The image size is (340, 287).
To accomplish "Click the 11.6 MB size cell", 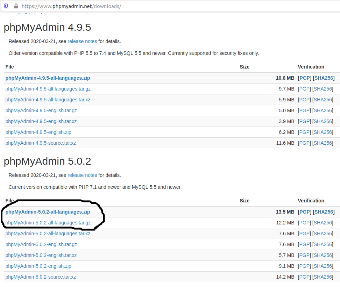I will tap(285, 143).
